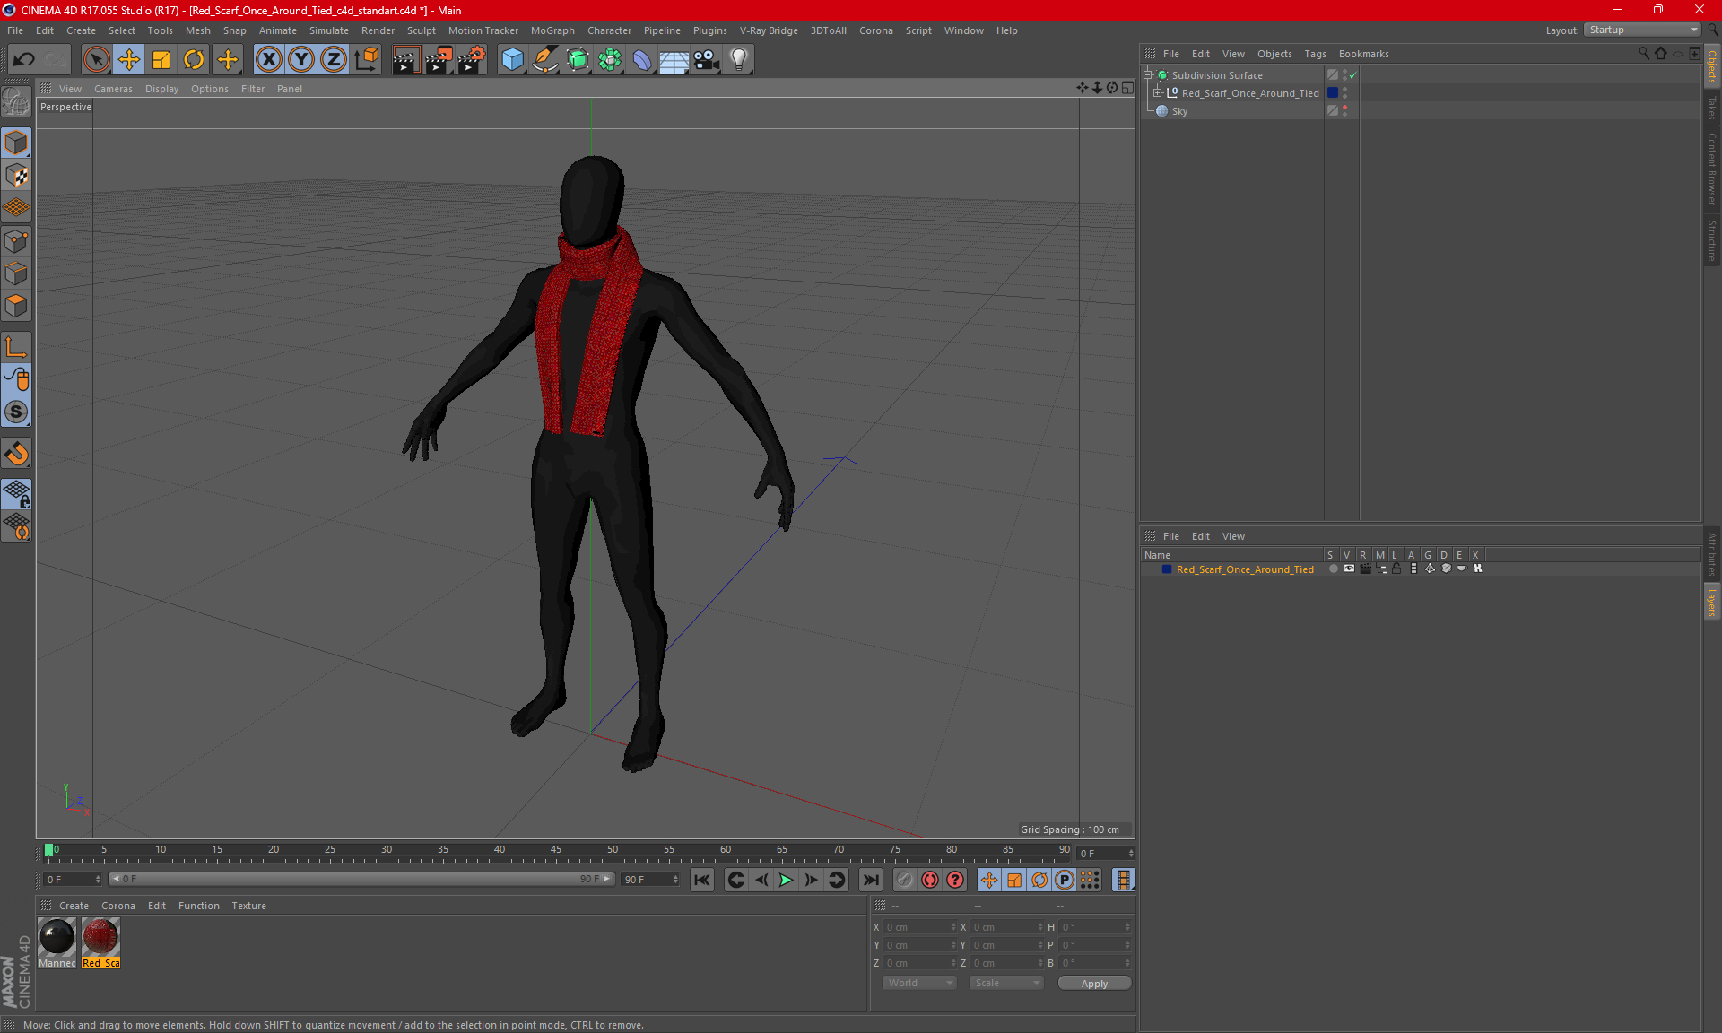Select the Mannequin black material thumbnail

pos(57,937)
